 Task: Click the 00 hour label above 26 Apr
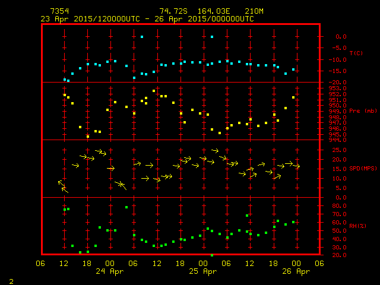click(296, 264)
